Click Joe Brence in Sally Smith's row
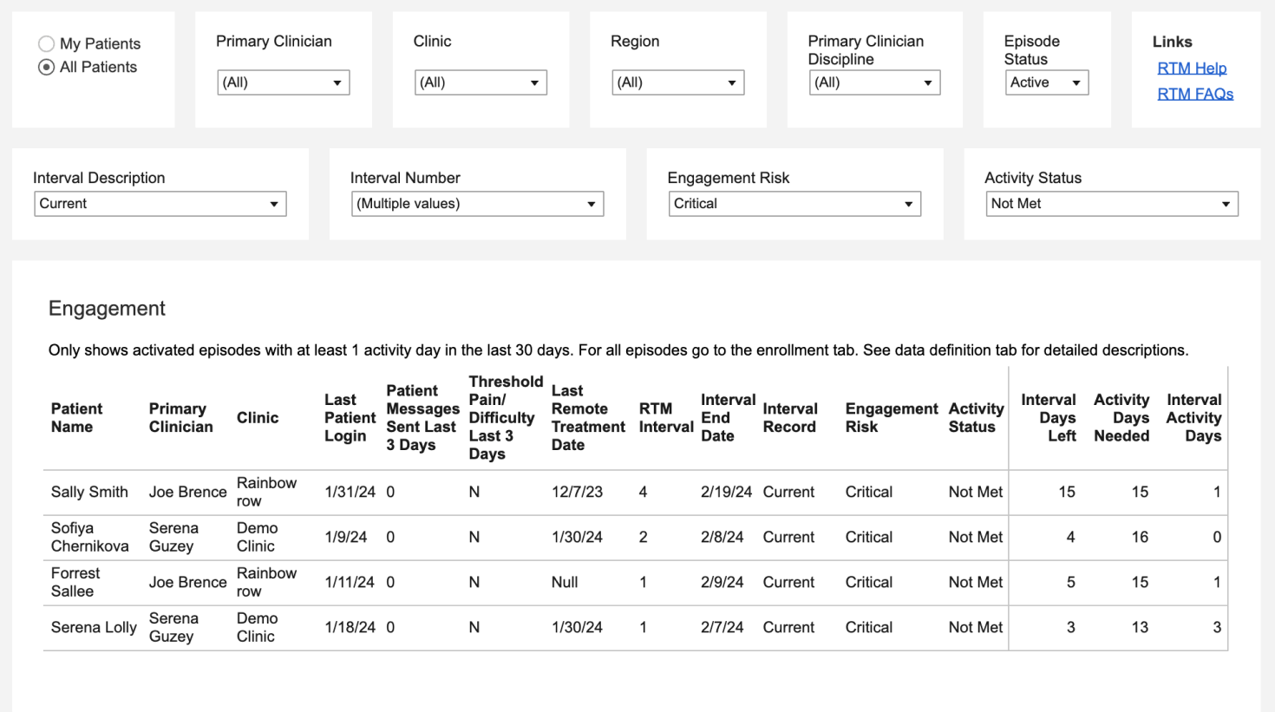The width and height of the screenshot is (1275, 712). point(187,492)
